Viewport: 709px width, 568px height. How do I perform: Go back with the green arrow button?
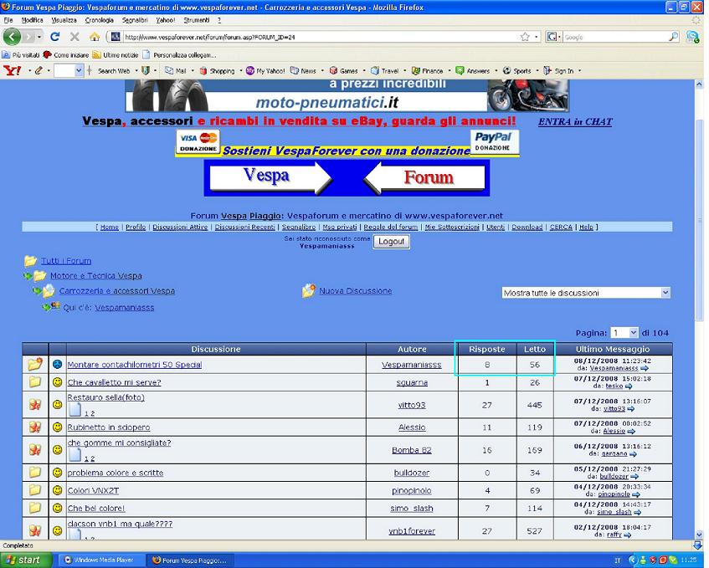[13, 37]
